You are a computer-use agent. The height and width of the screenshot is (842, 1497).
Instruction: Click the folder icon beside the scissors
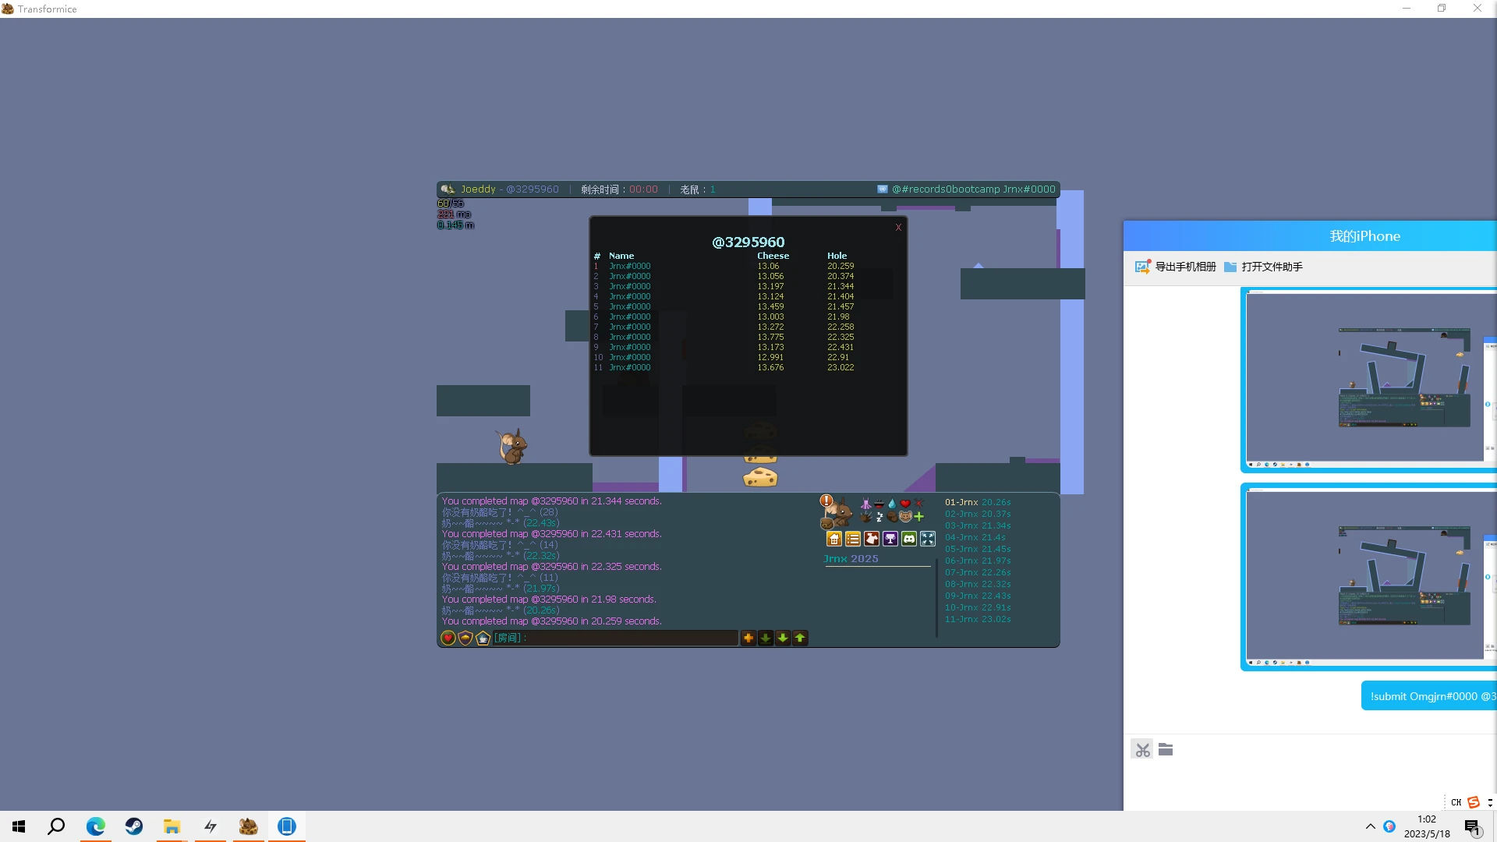(1166, 749)
